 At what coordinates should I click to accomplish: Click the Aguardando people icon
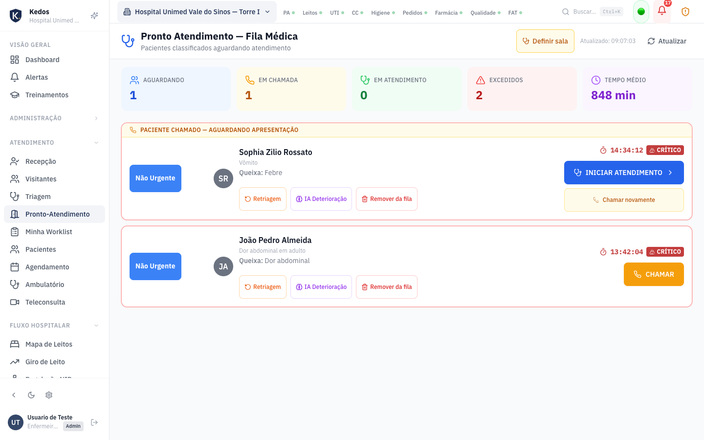[134, 80]
